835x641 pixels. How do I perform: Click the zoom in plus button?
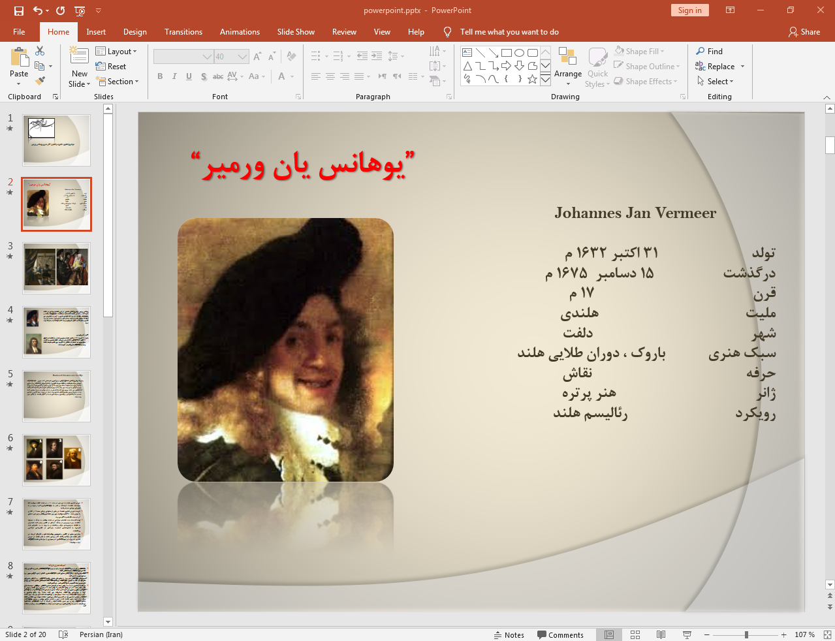click(783, 634)
